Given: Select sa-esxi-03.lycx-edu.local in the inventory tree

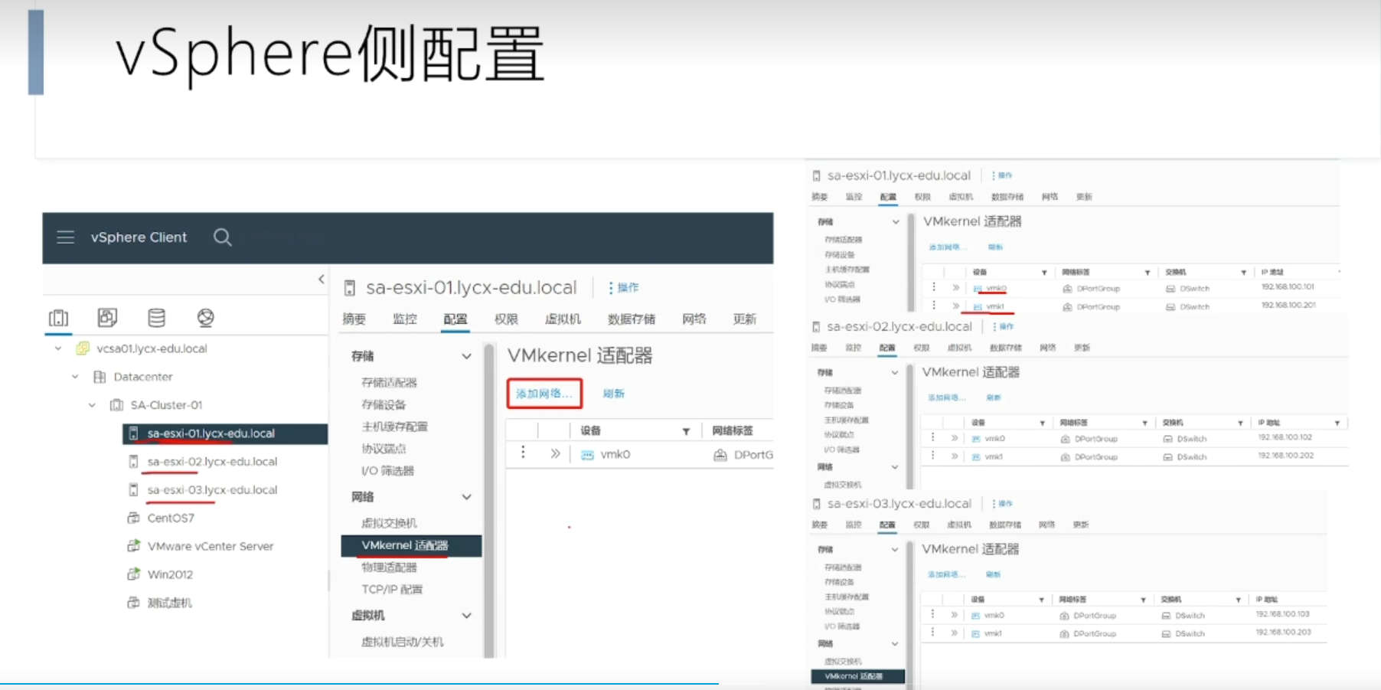Looking at the screenshot, I should coord(212,490).
